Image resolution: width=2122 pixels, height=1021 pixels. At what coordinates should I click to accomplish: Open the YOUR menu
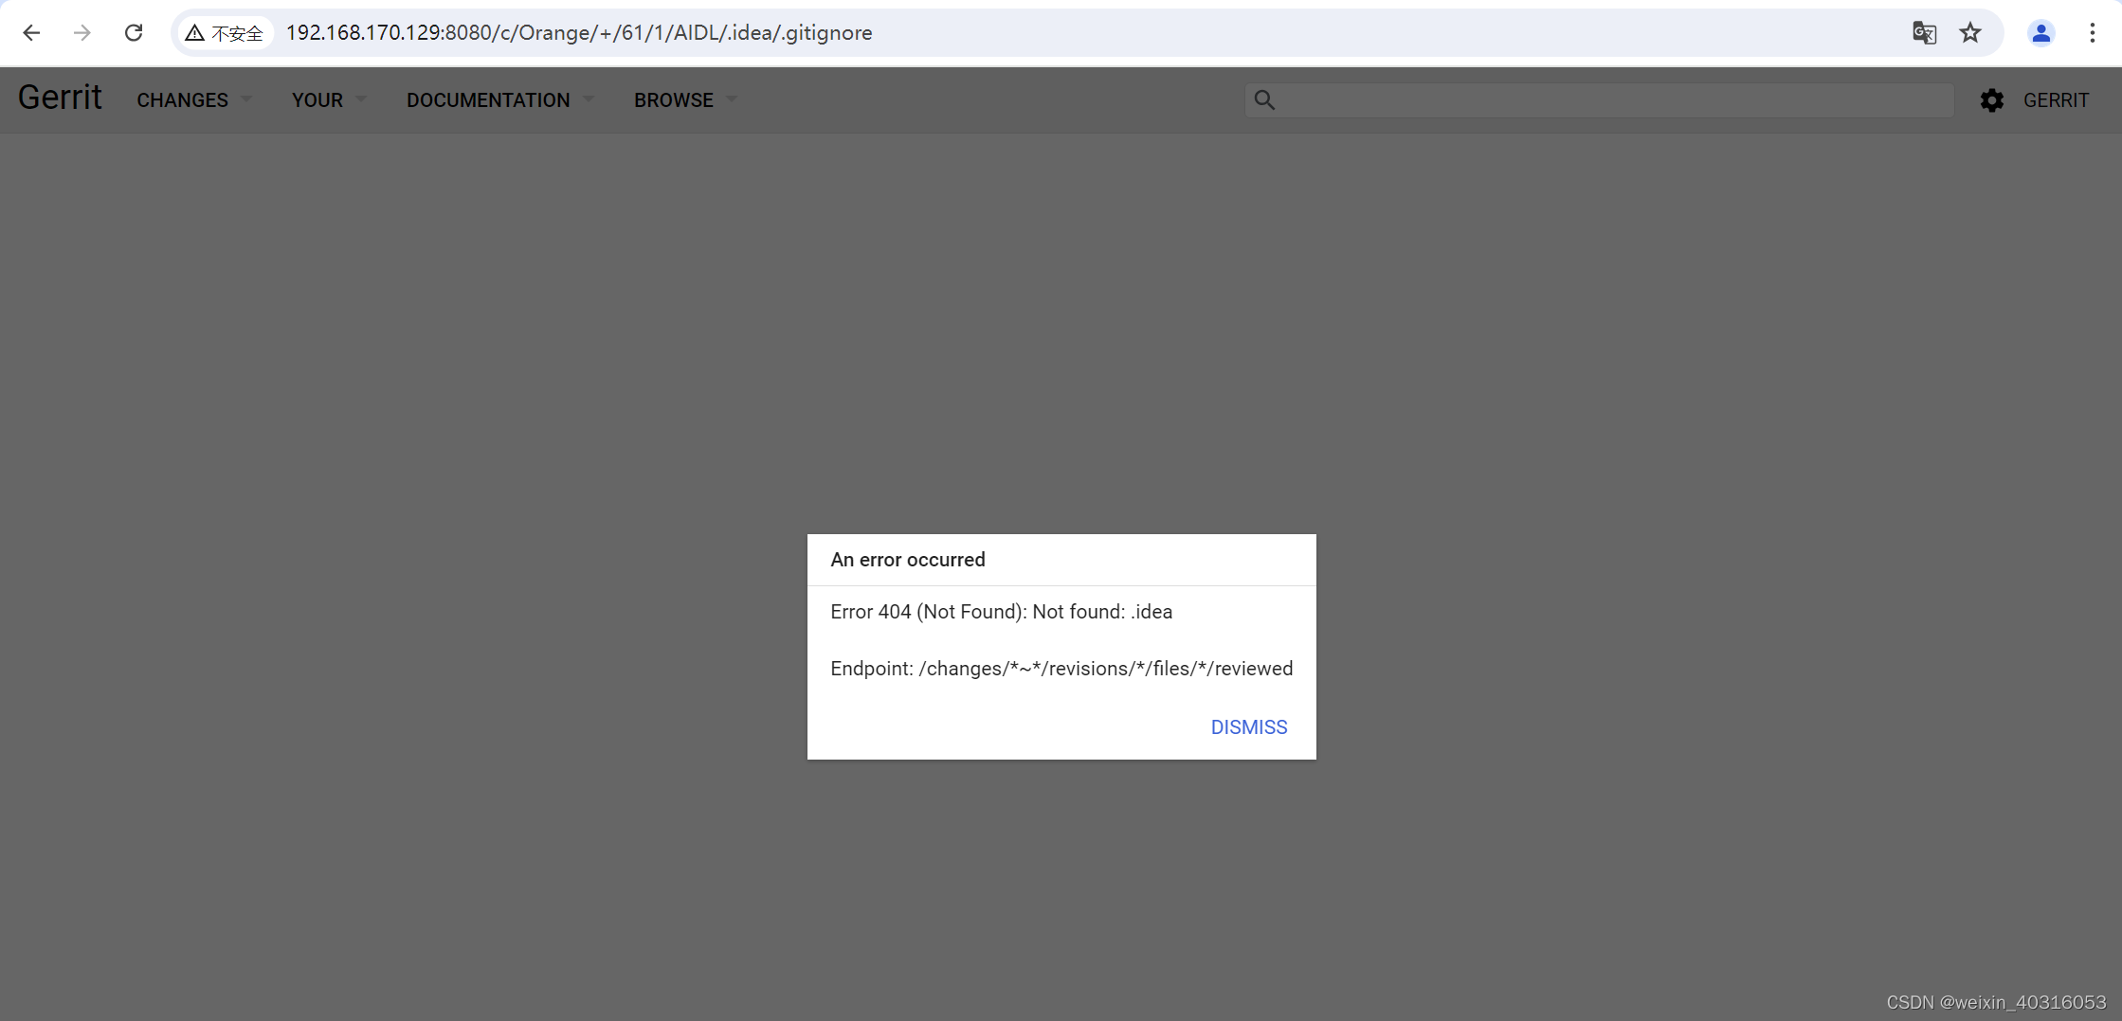point(317,100)
